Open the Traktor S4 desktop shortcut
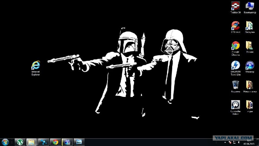The image size is (259, 146). tap(236, 7)
